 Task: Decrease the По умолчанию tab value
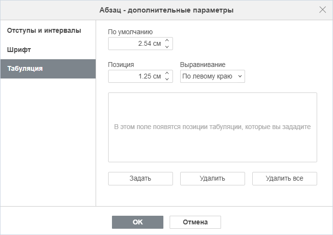(x=167, y=46)
